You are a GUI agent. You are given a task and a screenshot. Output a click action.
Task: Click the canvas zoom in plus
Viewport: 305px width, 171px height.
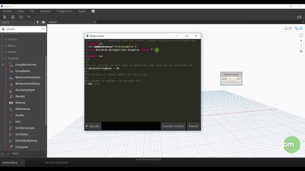point(301,40)
